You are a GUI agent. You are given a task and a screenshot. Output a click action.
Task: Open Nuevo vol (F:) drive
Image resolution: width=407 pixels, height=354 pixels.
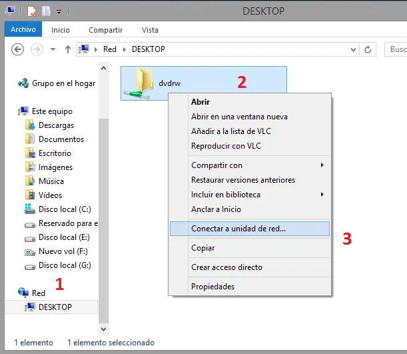click(63, 251)
